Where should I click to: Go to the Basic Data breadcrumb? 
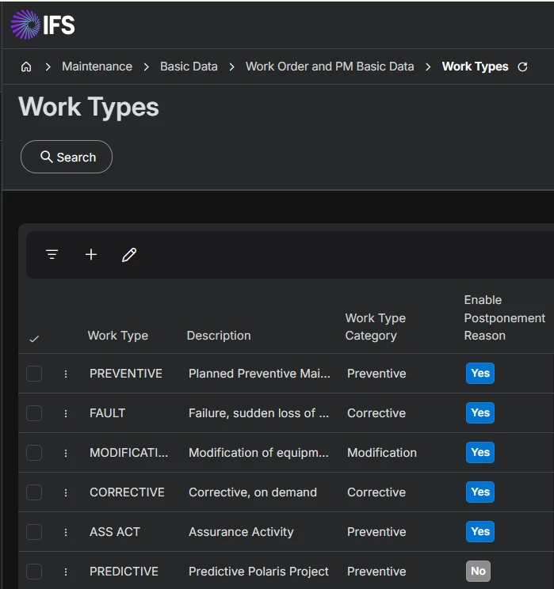point(189,66)
